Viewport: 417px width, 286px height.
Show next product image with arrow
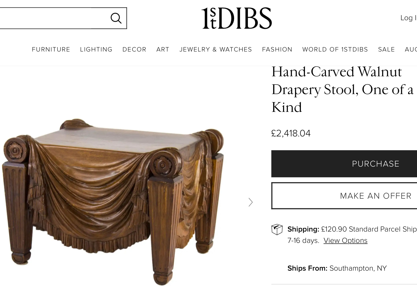[251, 202]
